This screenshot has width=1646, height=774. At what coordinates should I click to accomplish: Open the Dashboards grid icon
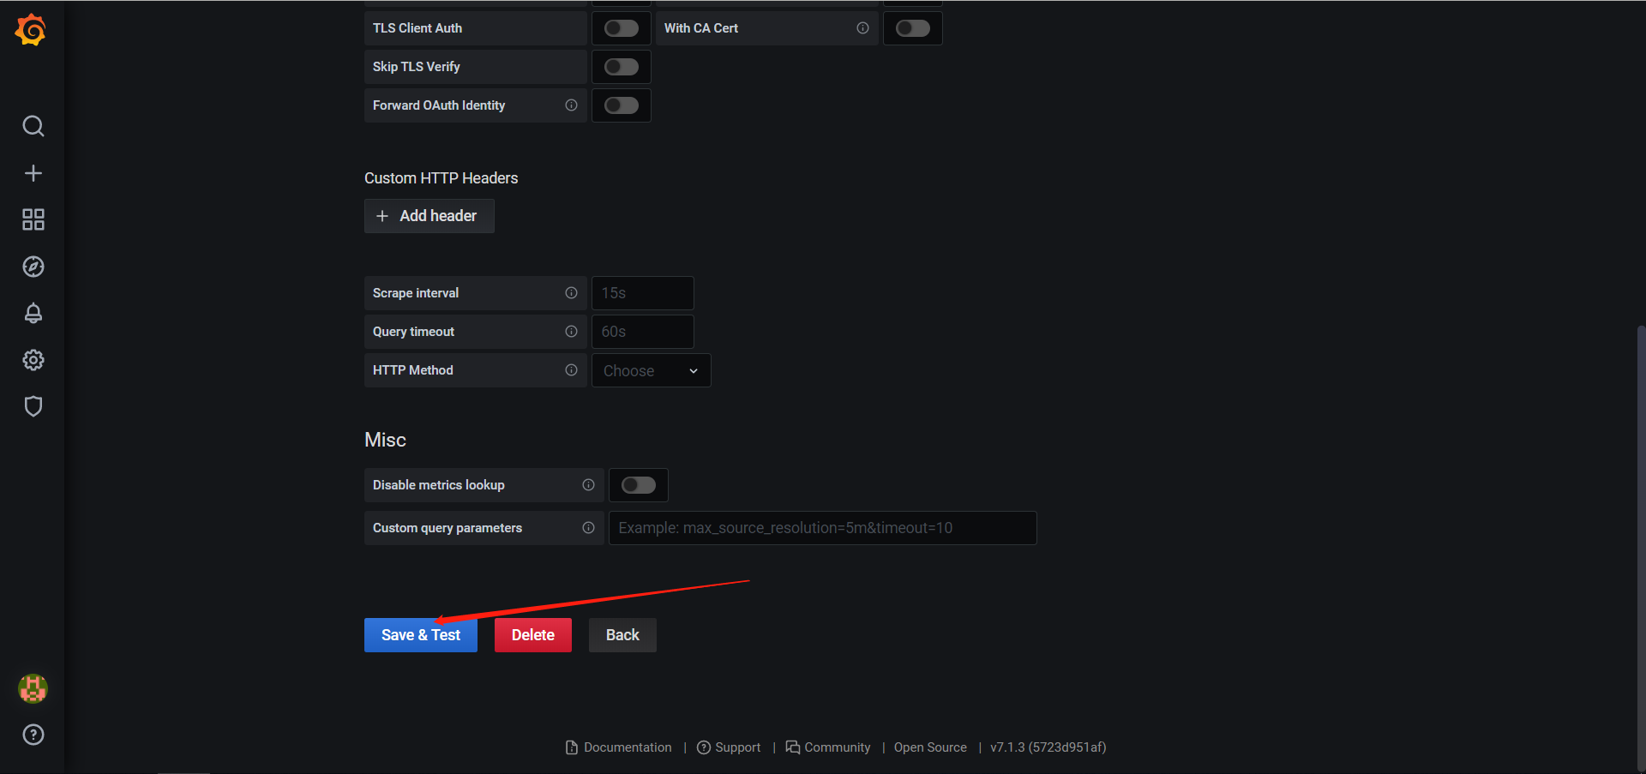click(33, 219)
